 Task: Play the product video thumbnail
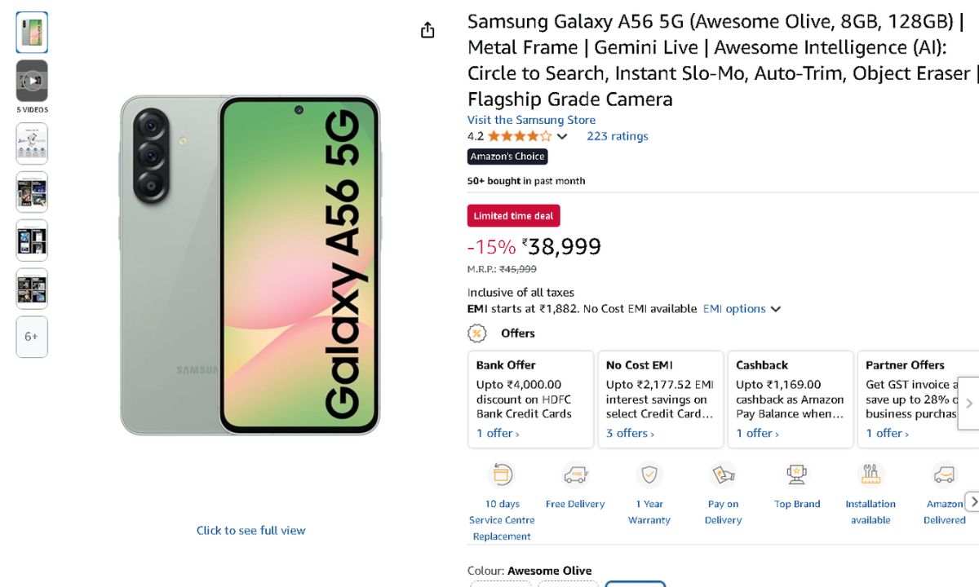coord(32,81)
